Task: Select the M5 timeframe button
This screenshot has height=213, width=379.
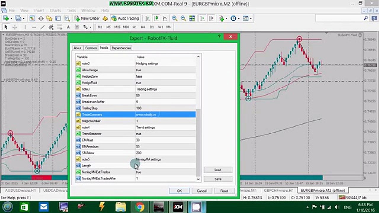Action: click(108, 27)
